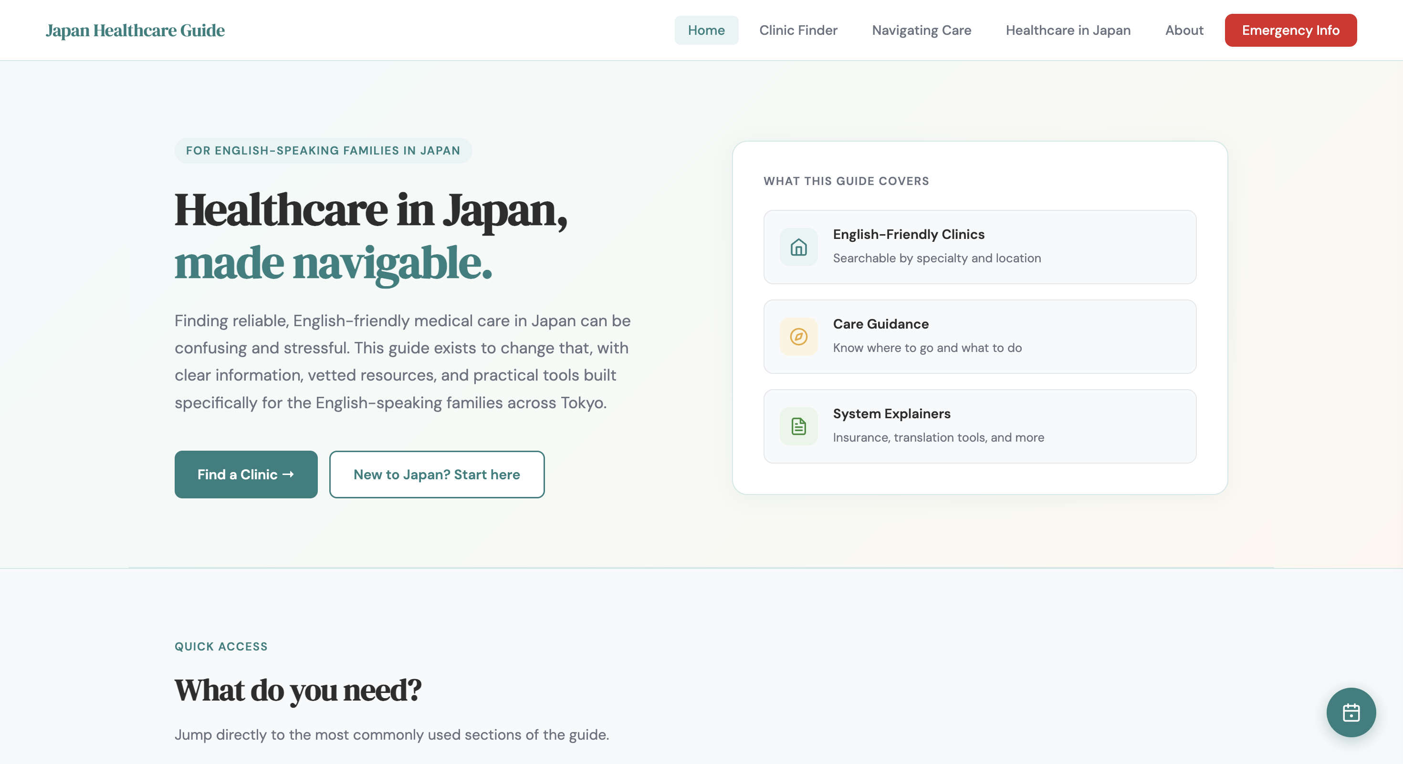Click the 'What do you need?' heading
The image size is (1403, 764).
tap(298, 690)
